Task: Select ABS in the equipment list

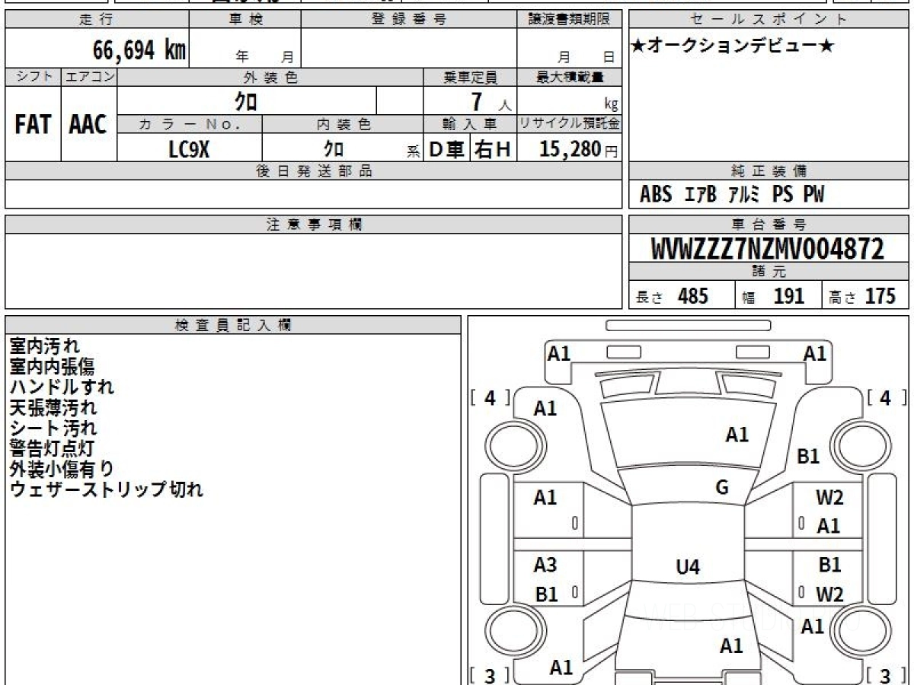Action: click(x=656, y=195)
